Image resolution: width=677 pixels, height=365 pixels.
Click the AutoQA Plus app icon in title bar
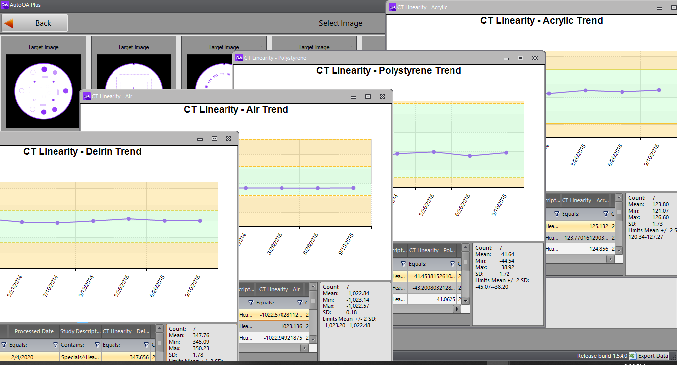coord(5,5)
